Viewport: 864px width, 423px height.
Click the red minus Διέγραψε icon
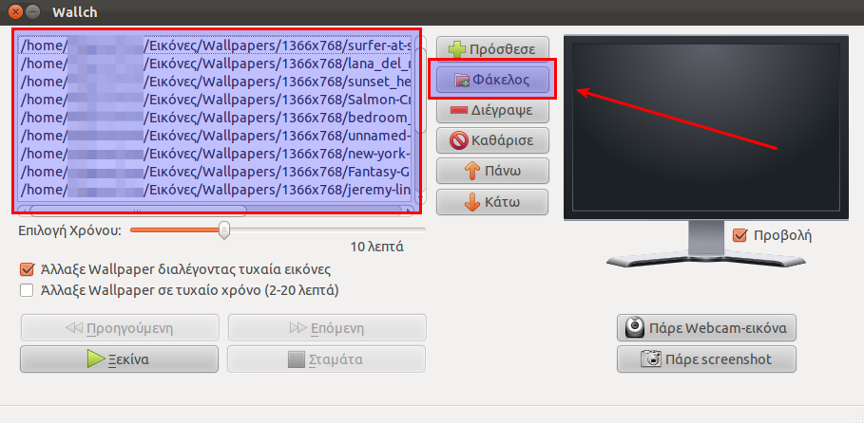click(458, 110)
